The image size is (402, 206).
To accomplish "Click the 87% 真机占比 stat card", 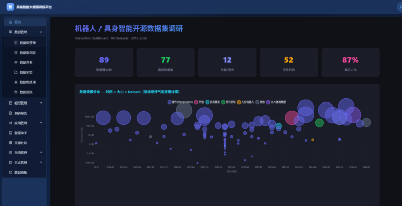I will pyautogui.click(x=350, y=62).
